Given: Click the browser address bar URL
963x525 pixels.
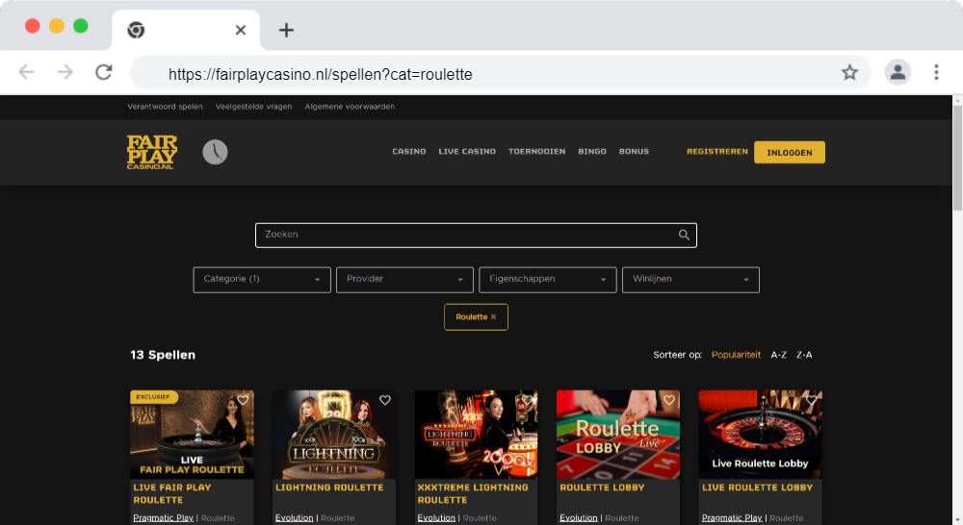Looking at the screenshot, I should [320, 74].
